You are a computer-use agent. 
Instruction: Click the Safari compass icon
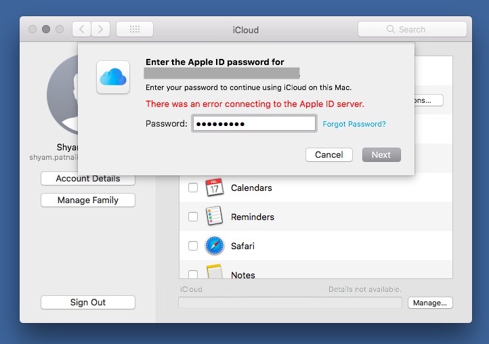coord(214,245)
